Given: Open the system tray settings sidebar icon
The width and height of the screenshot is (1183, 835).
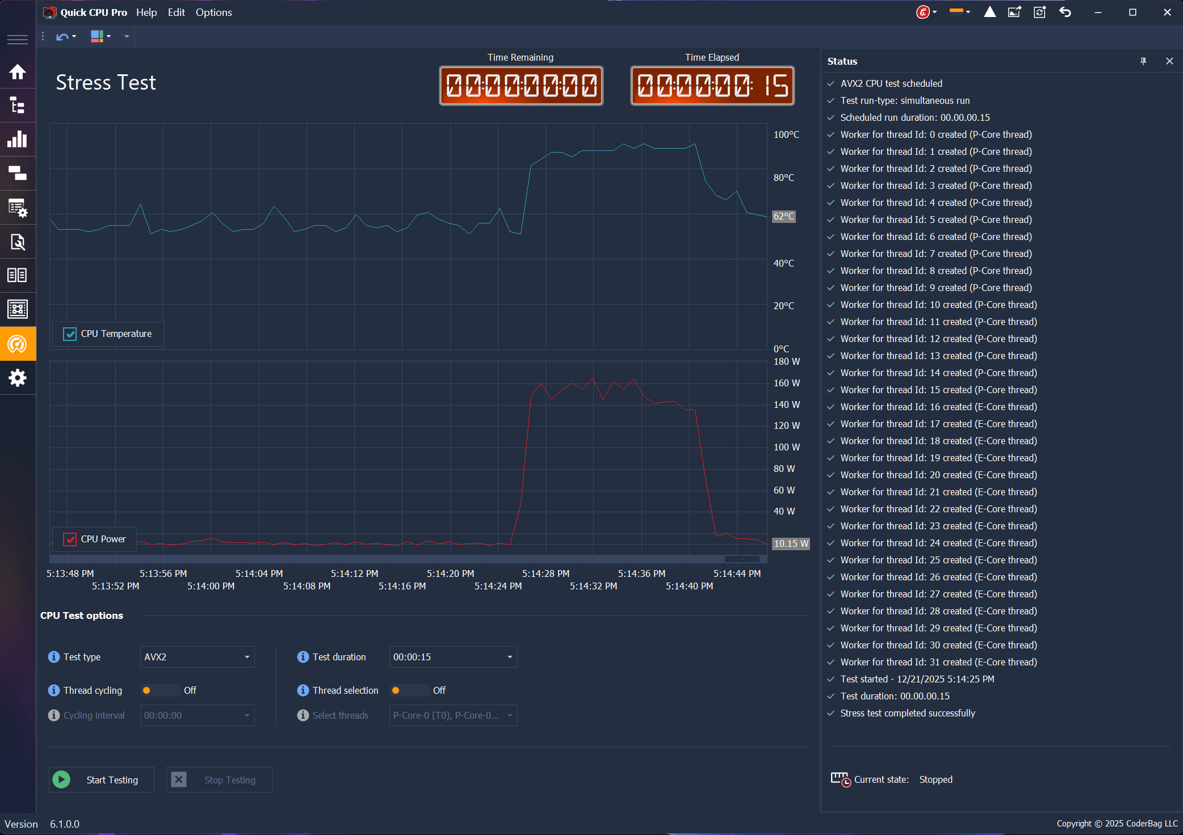Looking at the screenshot, I should click(18, 208).
